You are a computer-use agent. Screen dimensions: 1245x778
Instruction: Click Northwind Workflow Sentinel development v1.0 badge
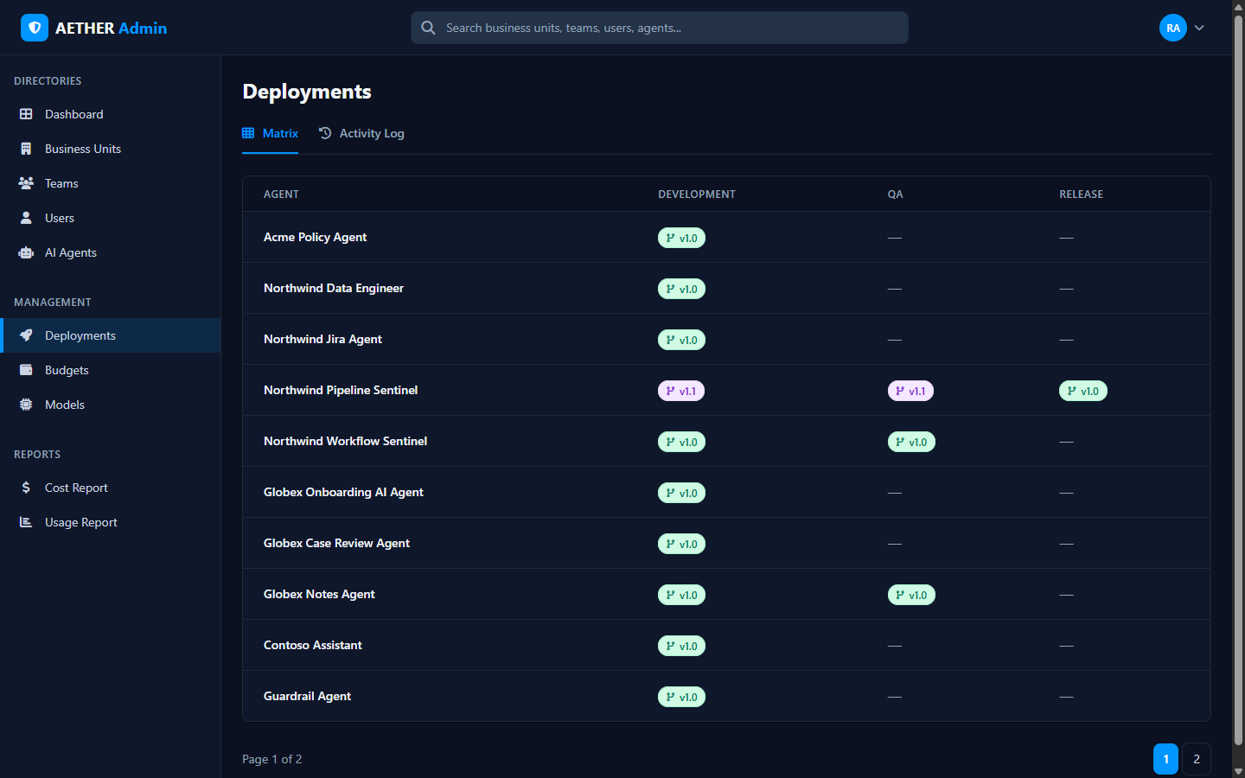[681, 442]
